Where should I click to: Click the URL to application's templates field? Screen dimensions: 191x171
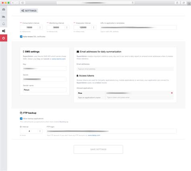139,27
